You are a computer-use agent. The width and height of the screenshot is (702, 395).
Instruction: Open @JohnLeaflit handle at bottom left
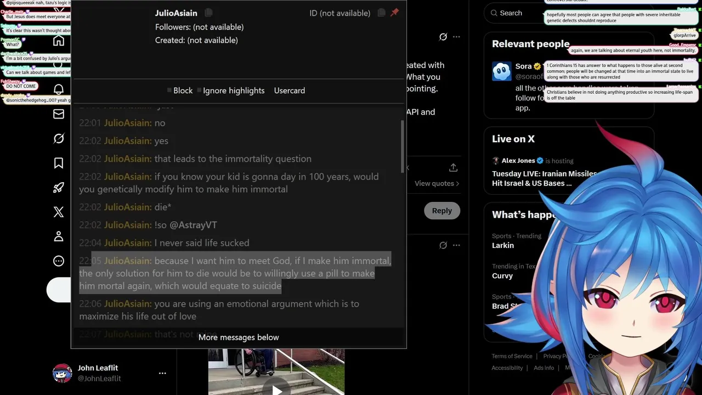[x=99, y=379]
